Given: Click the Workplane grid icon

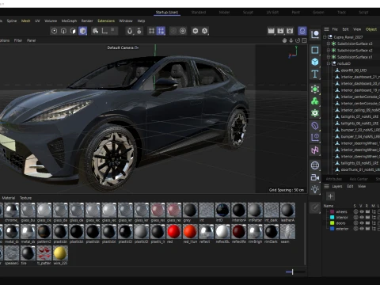Looking at the screenshot, I should click(151, 31).
